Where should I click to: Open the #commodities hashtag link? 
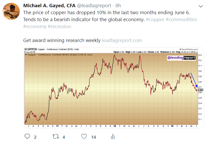click(x=182, y=20)
